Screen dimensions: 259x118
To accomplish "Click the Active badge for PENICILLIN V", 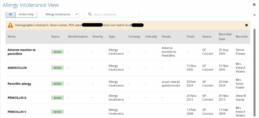I will (x=57, y=112).
